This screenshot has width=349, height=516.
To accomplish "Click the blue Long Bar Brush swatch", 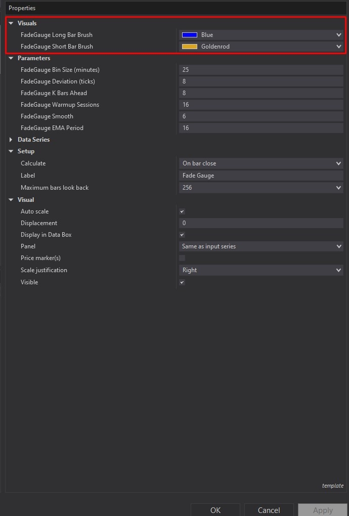I will [189, 35].
